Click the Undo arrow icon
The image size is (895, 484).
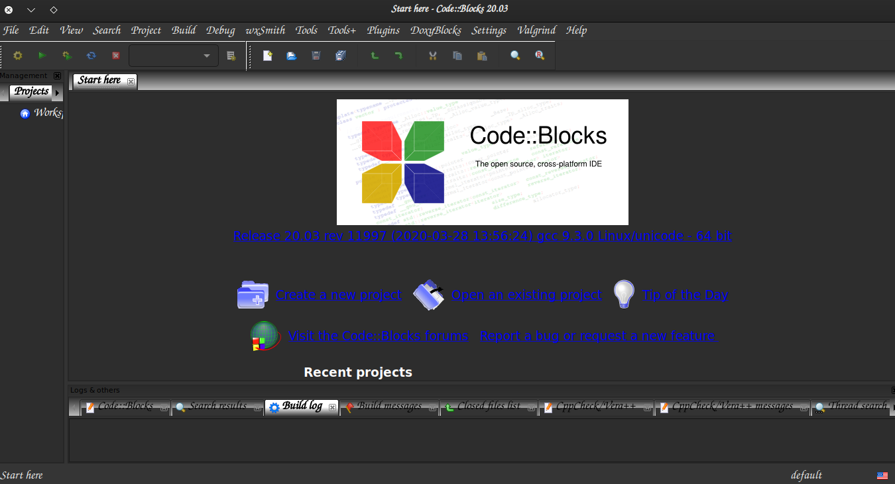(x=375, y=56)
